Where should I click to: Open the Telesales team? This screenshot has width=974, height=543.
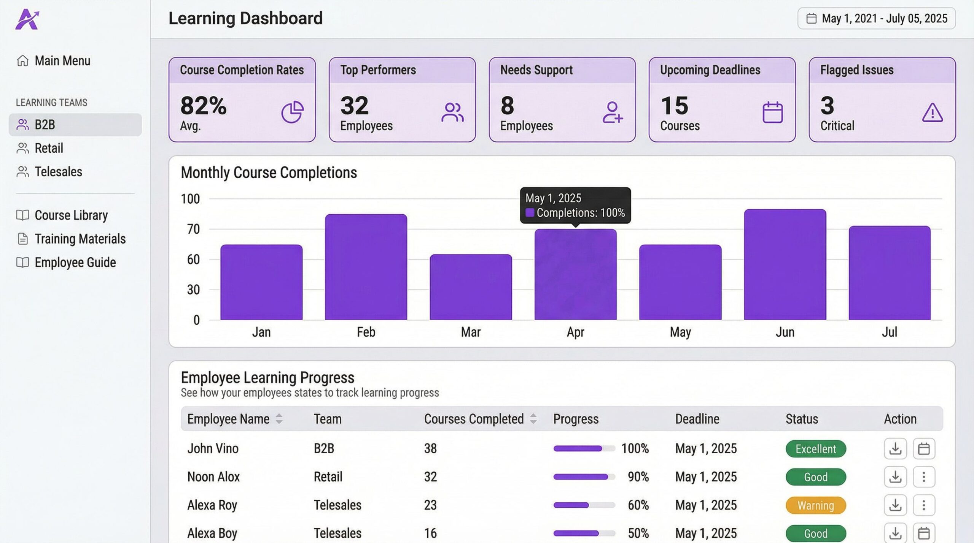coord(58,172)
